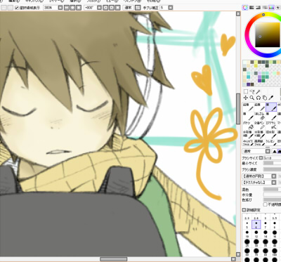Select the 消しゴム eraser tool
The width and height of the screenshot is (281, 262).
tap(259, 116)
